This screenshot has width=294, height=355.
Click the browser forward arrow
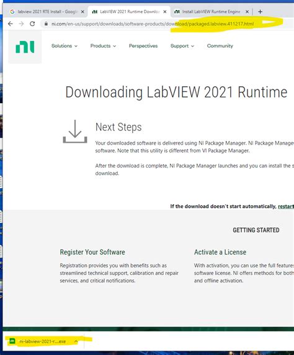(x=21, y=24)
